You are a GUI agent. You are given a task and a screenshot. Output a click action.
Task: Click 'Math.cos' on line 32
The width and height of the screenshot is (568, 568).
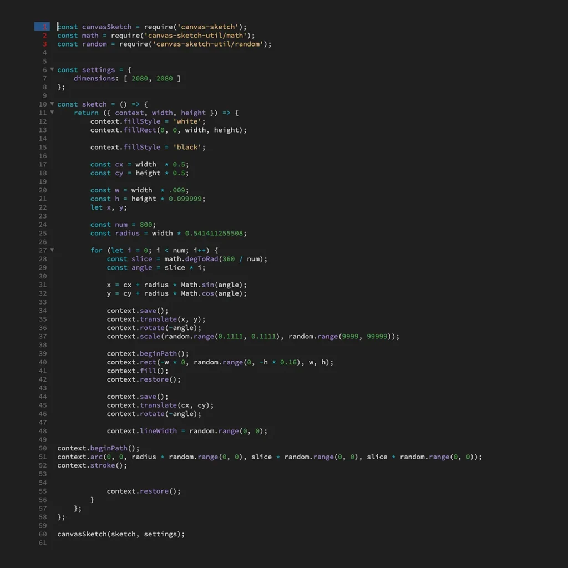(197, 293)
